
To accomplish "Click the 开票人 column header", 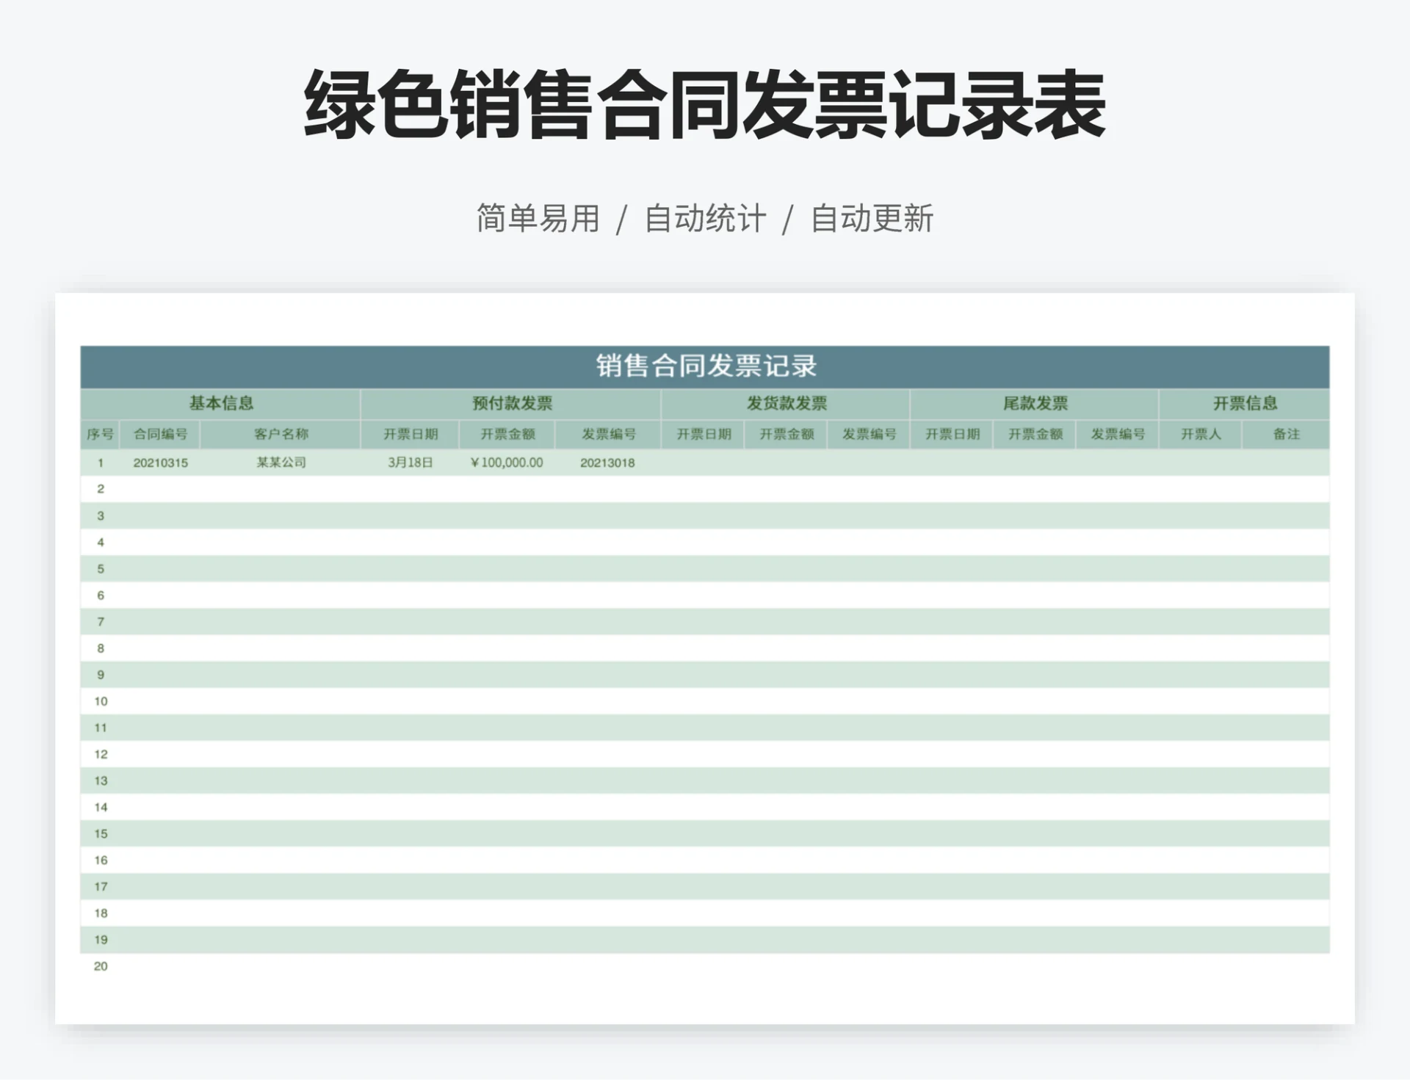I will point(1201,434).
